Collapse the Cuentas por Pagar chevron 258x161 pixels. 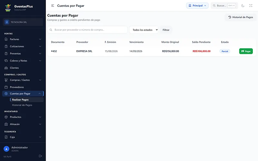pyautogui.click(x=40, y=94)
